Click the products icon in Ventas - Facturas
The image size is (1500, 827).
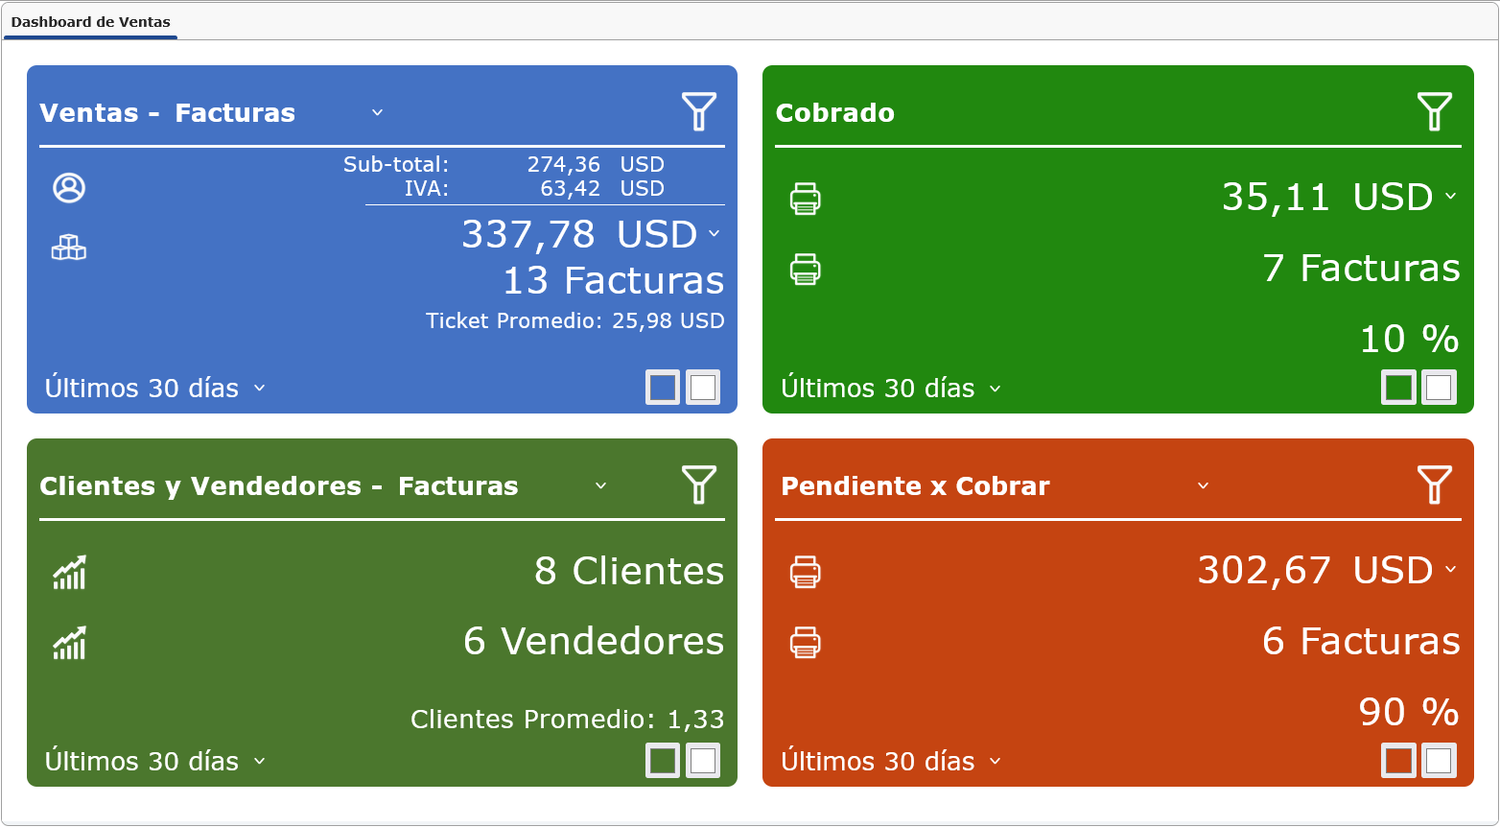pos(68,248)
